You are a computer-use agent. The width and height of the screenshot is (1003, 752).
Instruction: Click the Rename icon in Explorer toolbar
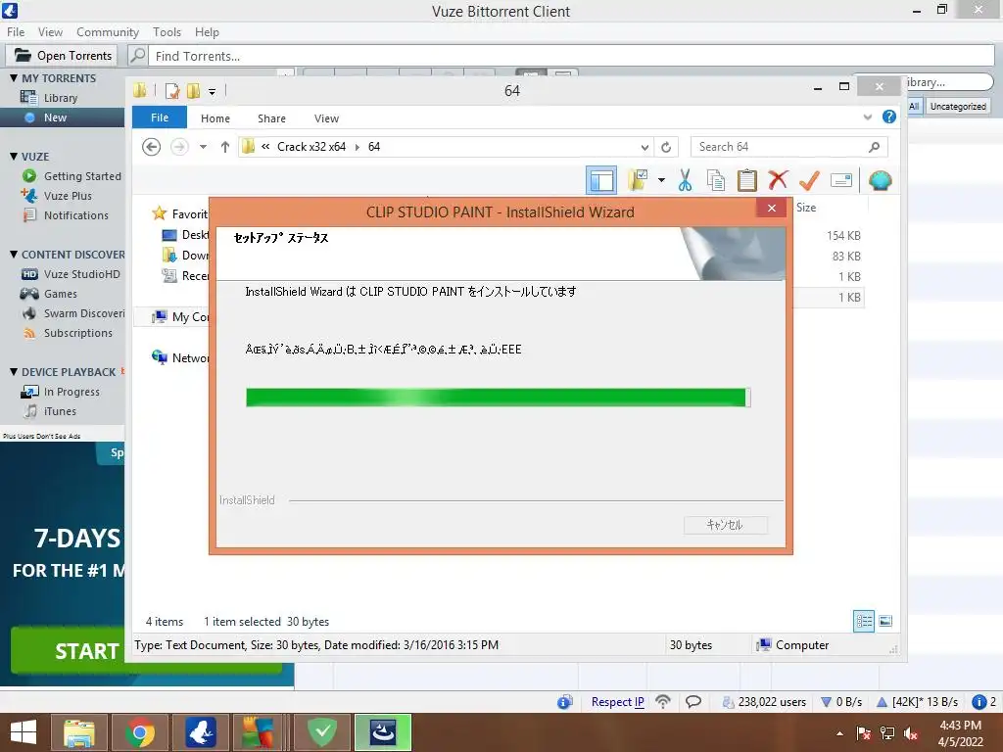pos(841,181)
